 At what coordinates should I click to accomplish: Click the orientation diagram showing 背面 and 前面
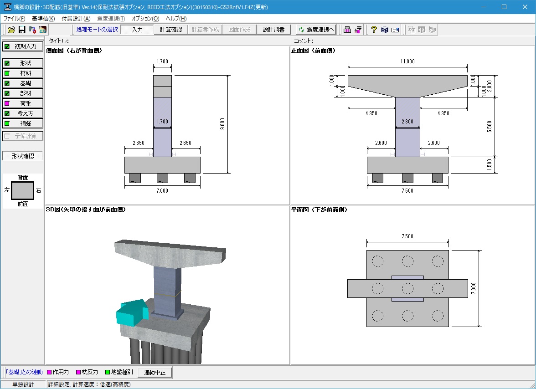[23, 190]
